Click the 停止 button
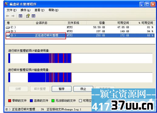This screenshot has height=113, width=157. pos(83,89)
